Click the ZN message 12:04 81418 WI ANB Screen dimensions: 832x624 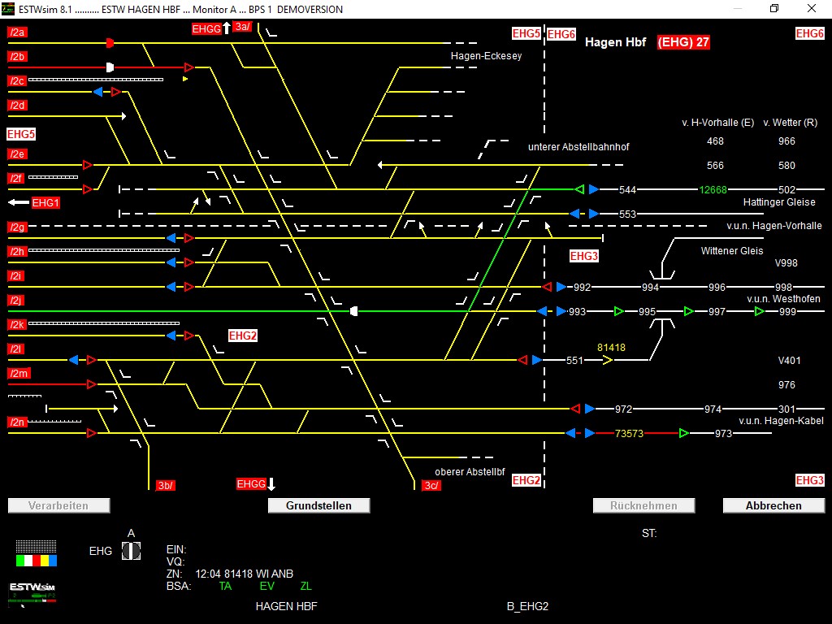click(x=244, y=574)
